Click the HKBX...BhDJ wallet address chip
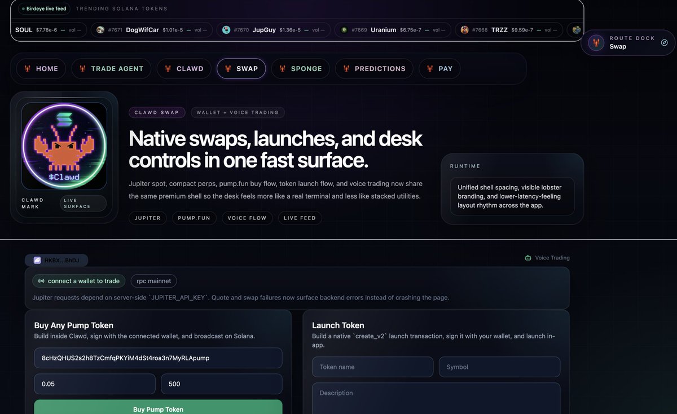The width and height of the screenshot is (677, 414). click(56, 261)
